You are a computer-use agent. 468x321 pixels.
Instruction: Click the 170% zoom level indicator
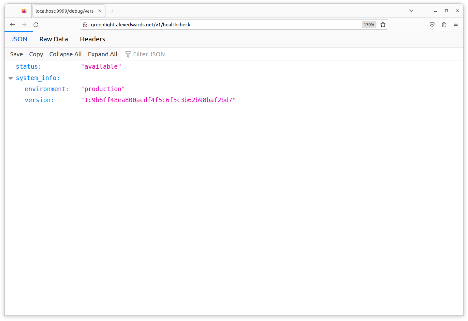[x=369, y=25]
